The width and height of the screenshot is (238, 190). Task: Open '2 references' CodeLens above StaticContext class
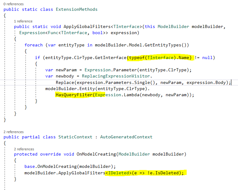pyautogui.click(x=14, y=132)
